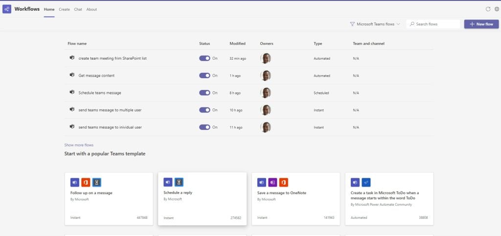Click Teams icon on Create a task in ToDo card
Viewport: 501px width, 236px height.
(355, 182)
